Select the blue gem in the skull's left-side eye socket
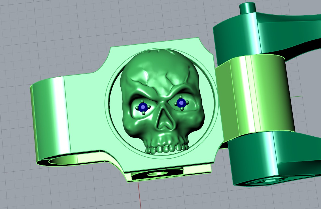Viewport: 321px width, 209px height. [143, 107]
